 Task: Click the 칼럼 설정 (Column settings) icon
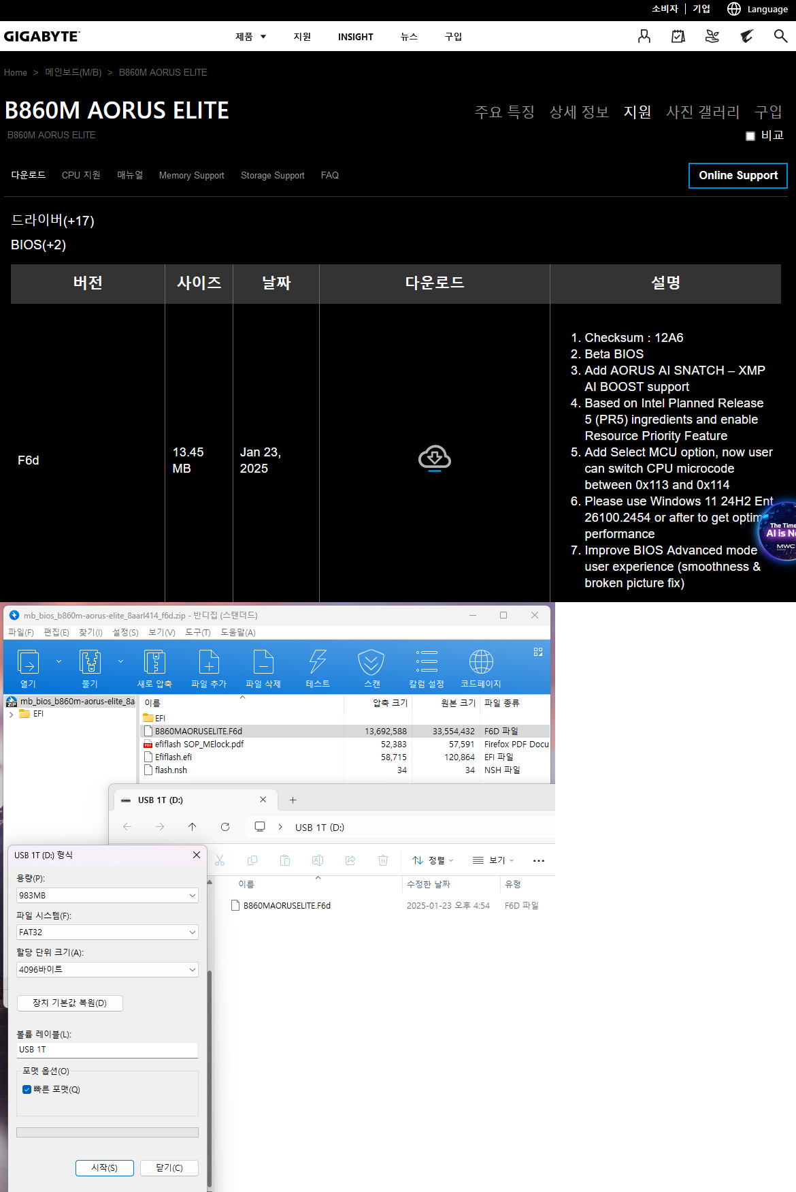click(x=427, y=662)
